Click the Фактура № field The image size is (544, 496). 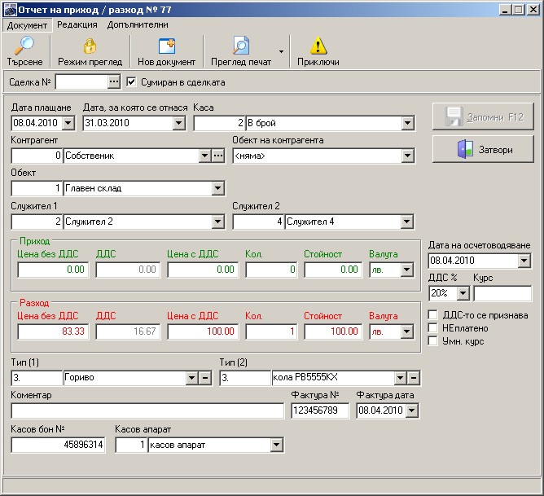(320, 410)
